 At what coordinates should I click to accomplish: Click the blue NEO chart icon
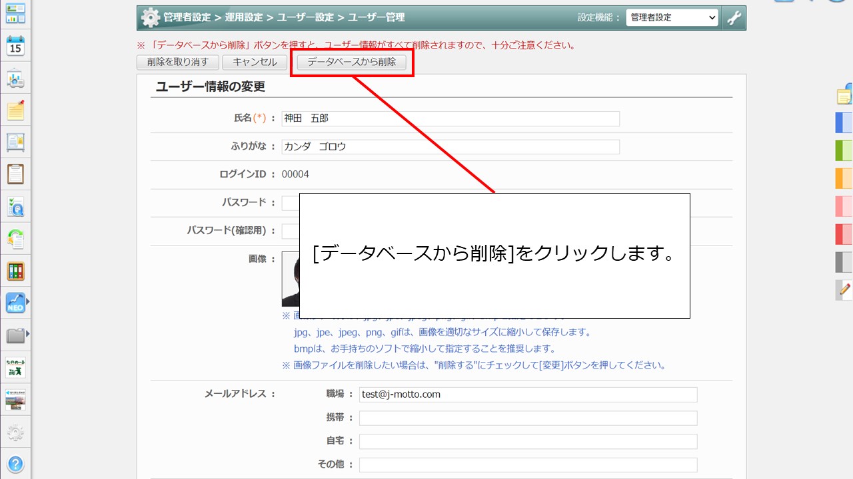tap(15, 303)
